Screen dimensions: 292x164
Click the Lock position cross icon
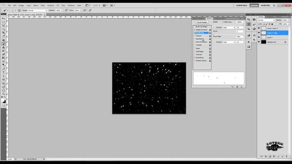269,24
